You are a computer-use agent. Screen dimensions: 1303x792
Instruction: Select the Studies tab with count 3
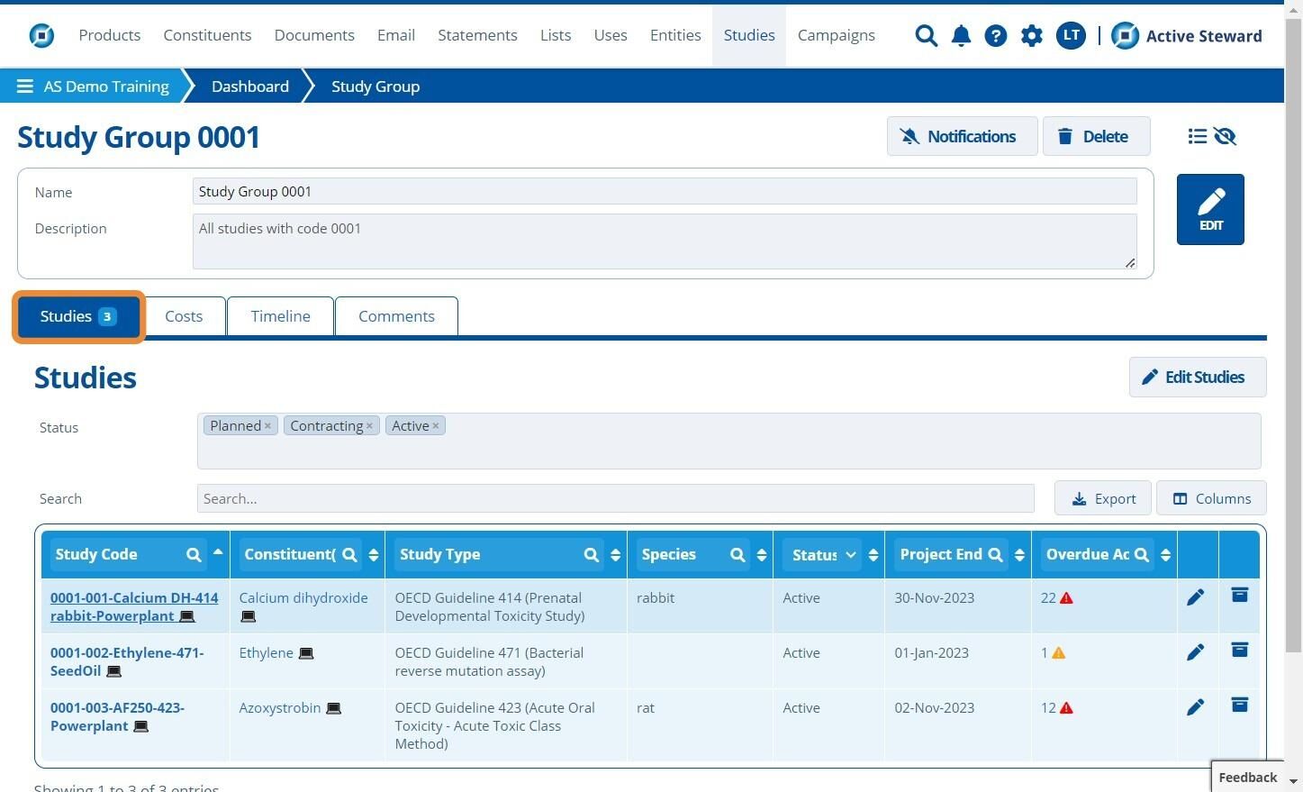pyautogui.click(x=78, y=316)
